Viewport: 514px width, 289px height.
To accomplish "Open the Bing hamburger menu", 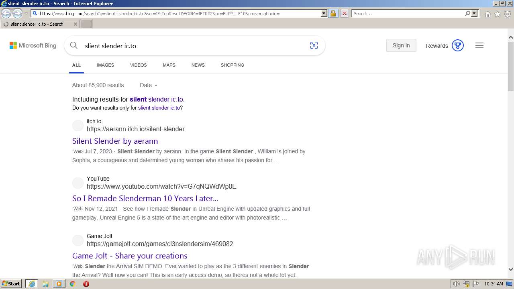I will pos(479,45).
